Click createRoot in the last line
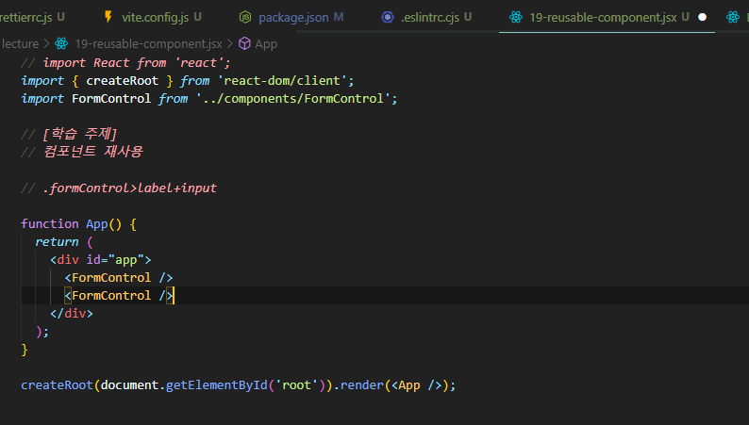 tap(57, 384)
